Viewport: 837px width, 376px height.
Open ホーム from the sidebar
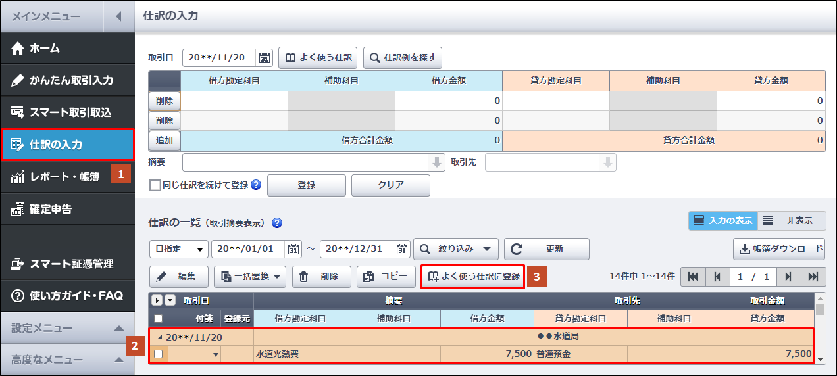coord(67,48)
